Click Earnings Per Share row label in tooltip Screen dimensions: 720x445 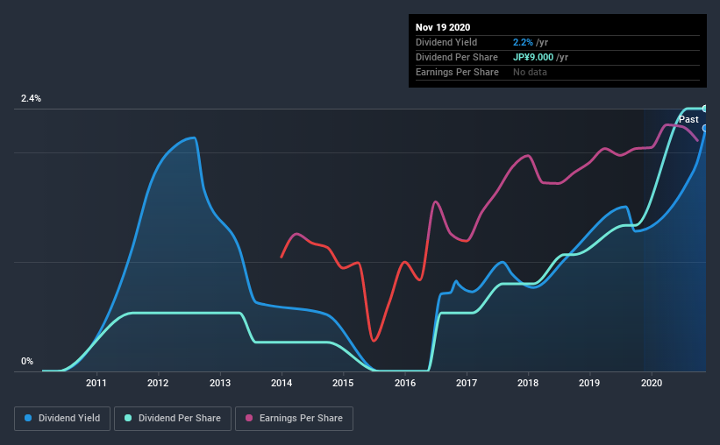pyautogui.click(x=457, y=72)
